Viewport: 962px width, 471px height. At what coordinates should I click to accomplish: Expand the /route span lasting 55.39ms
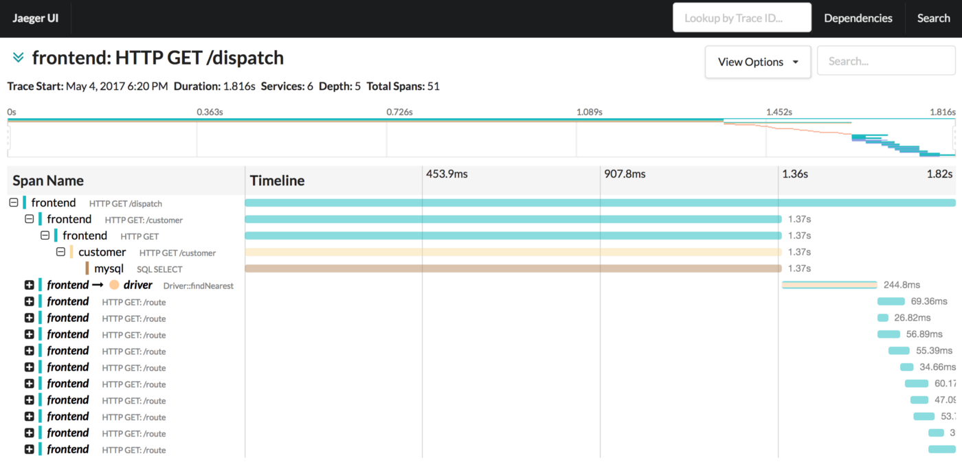tap(29, 351)
